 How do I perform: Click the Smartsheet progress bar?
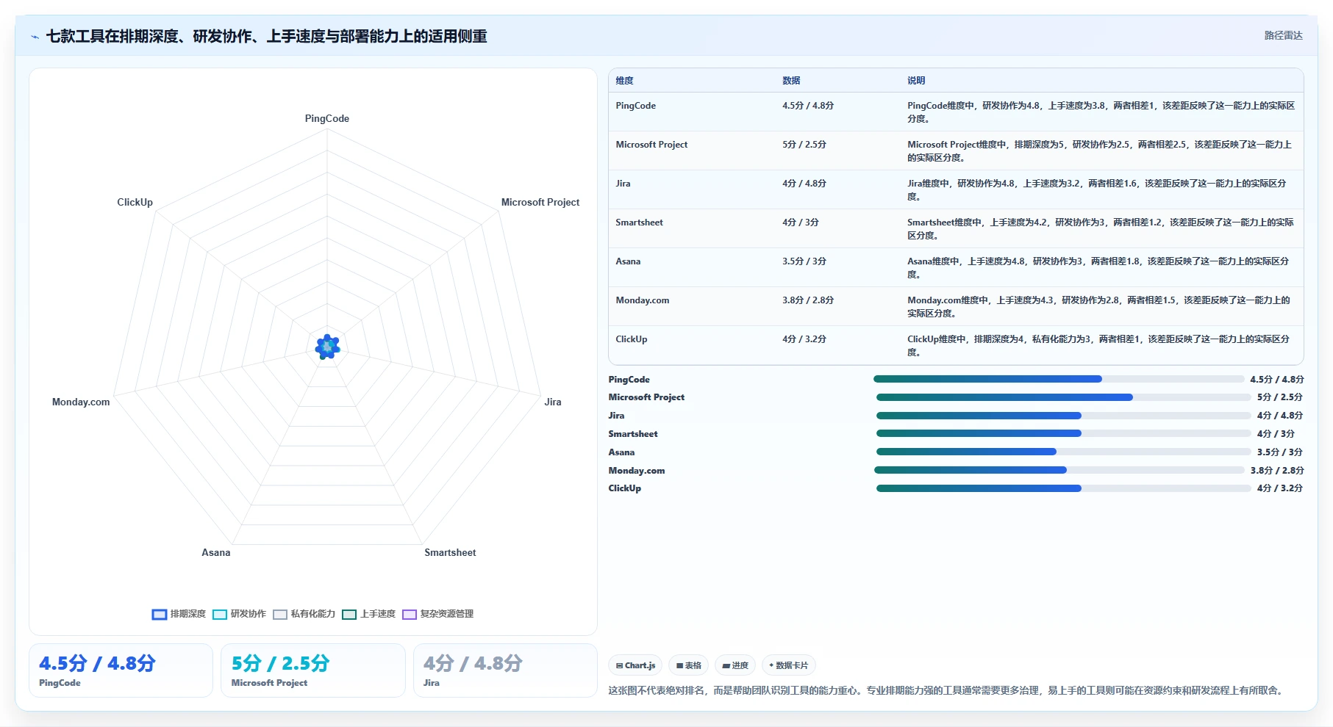(x=1063, y=433)
